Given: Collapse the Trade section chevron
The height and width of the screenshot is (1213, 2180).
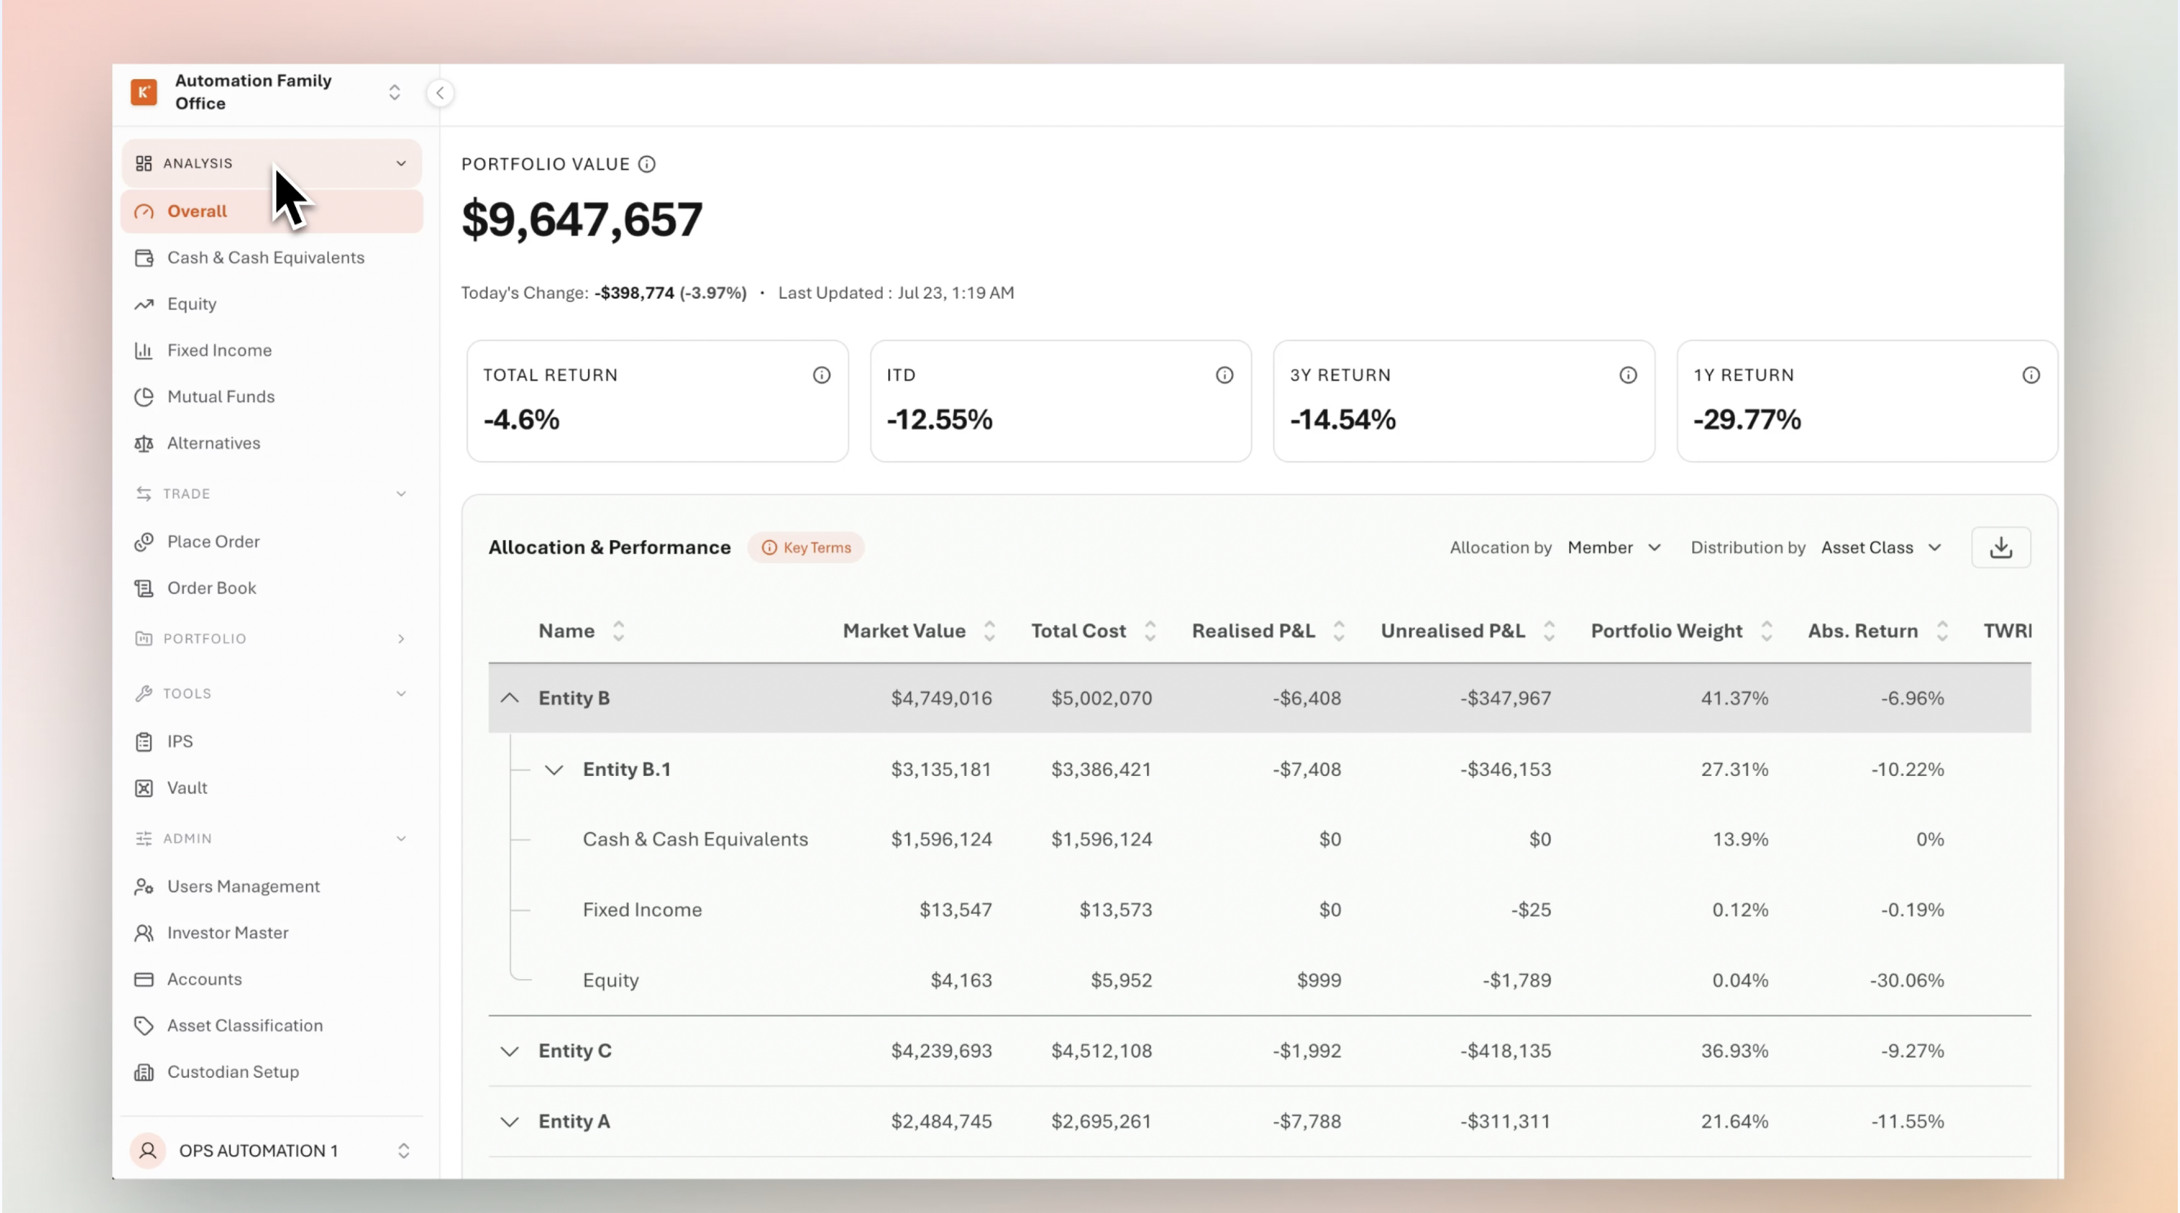Looking at the screenshot, I should pyautogui.click(x=401, y=494).
